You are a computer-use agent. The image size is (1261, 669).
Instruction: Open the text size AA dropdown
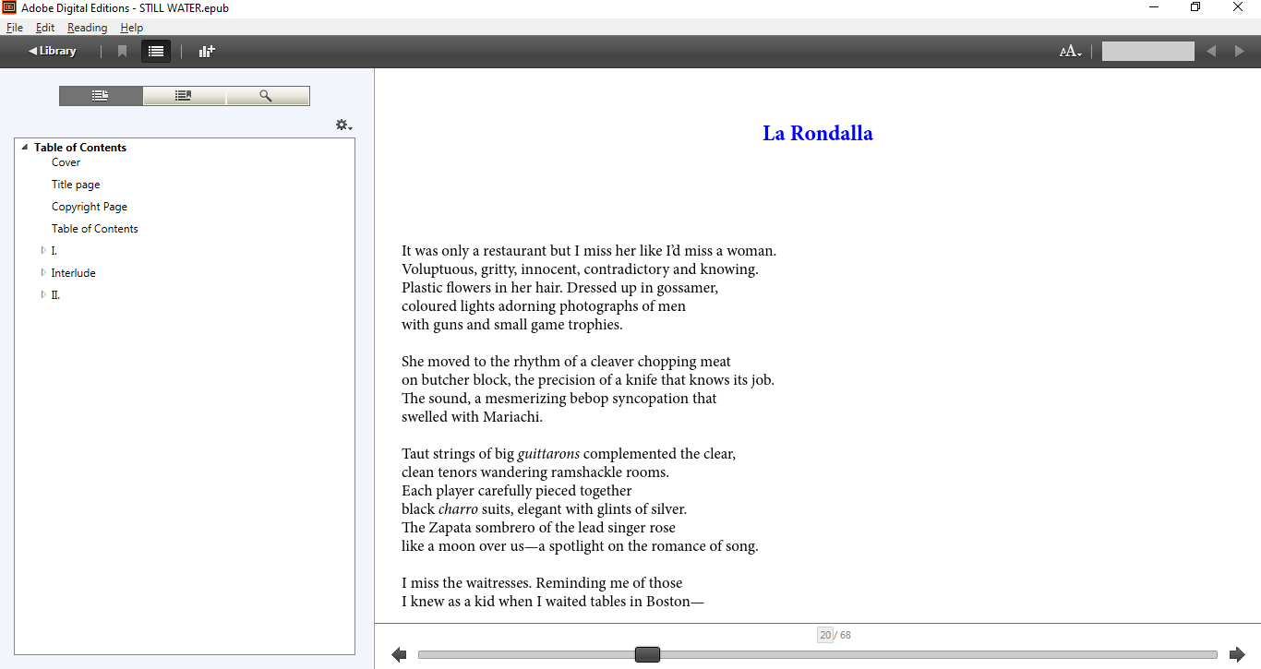click(1071, 52)
